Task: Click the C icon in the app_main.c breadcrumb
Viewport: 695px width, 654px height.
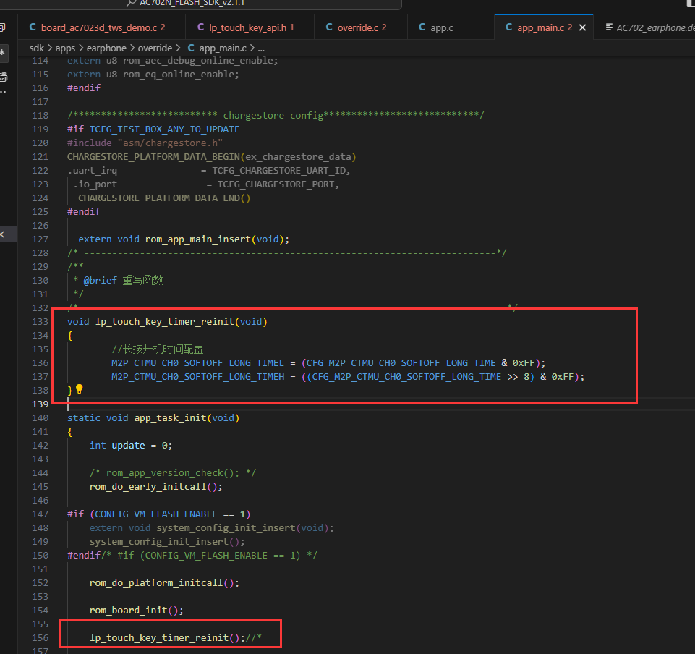Action: (191, 48)
